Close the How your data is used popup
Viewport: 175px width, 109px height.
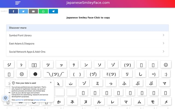[51, 82]
